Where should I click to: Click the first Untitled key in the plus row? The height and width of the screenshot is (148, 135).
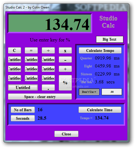15,69
